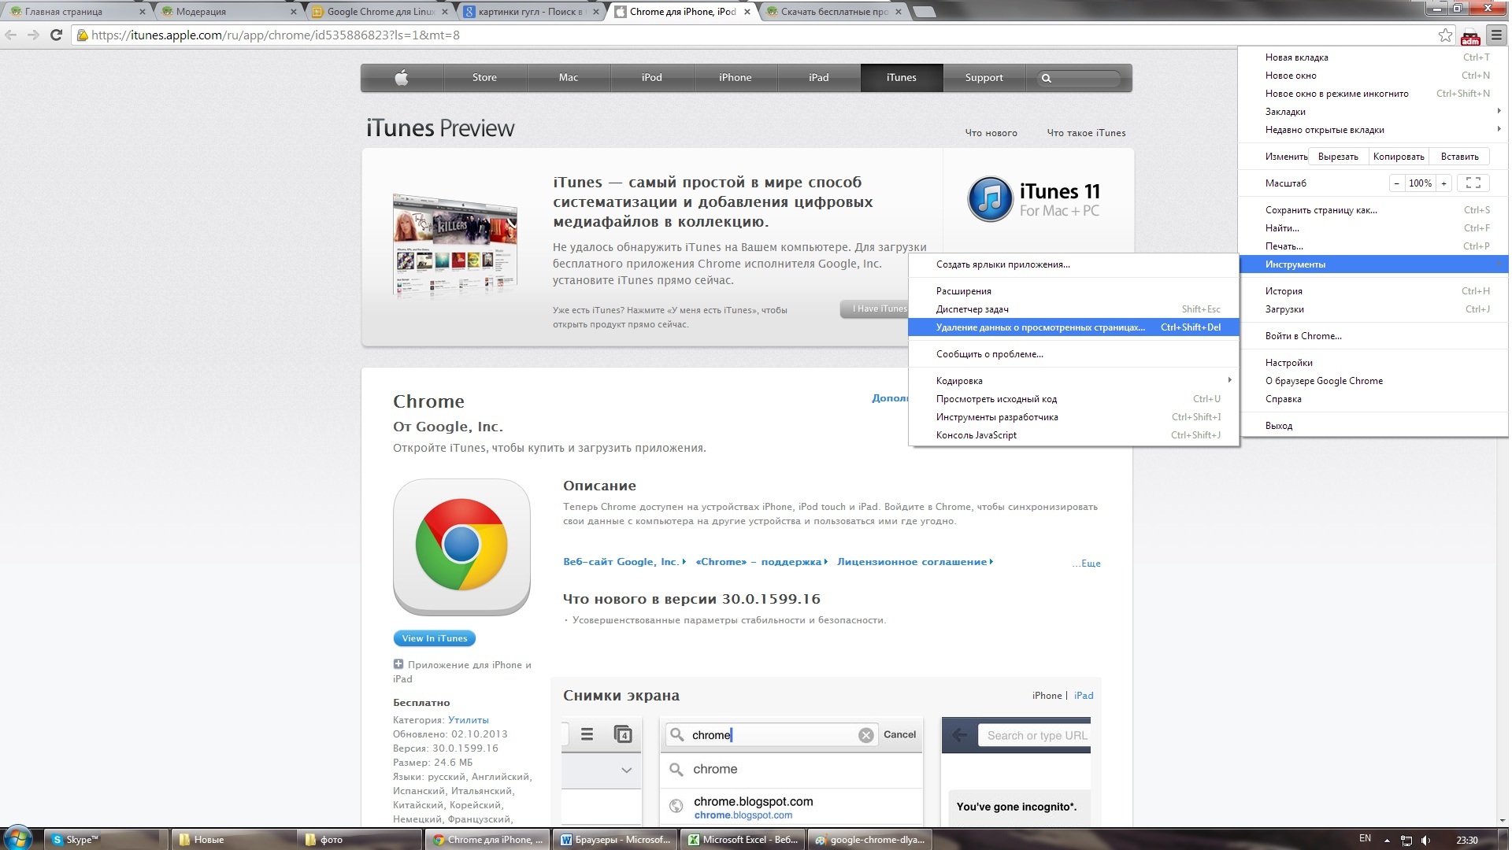Image resolution: width=1512 pixels, height=850 pixels.
Task: Open 'Расширения' from tools submenu
Action: click(x=1074, y=290)
